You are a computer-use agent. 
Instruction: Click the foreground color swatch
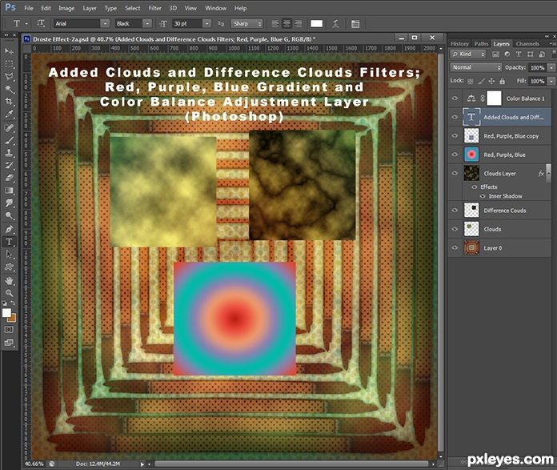6,313
